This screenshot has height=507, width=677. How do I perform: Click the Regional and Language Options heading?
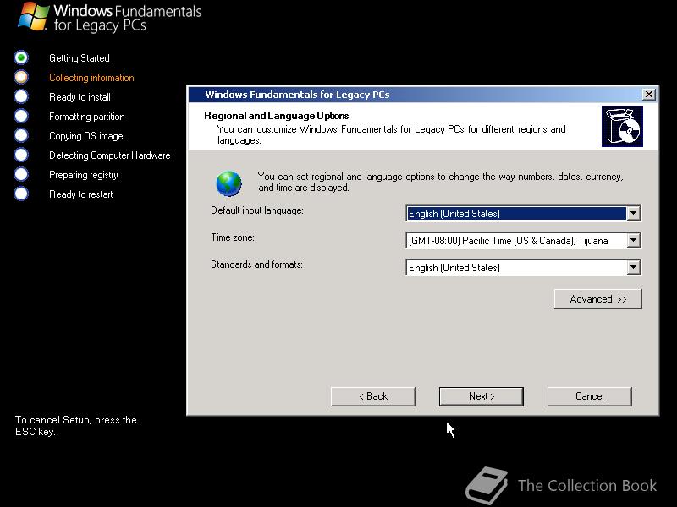[x=277, y=116]
